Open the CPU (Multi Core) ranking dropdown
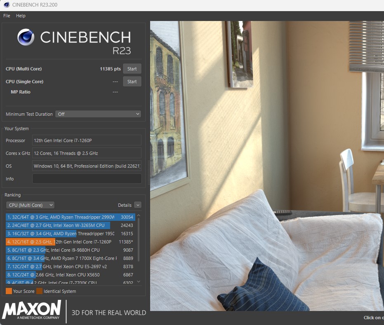The image size is (384, 325). (x=30, y=205)
